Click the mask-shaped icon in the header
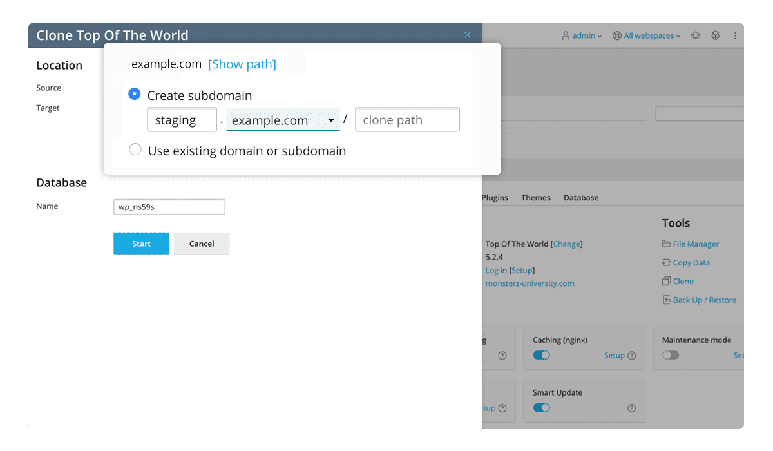Image resolution: width=773 pixels, height=451 pixels. (716, 35)
